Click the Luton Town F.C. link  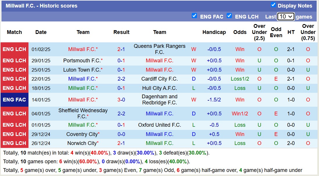82,70
